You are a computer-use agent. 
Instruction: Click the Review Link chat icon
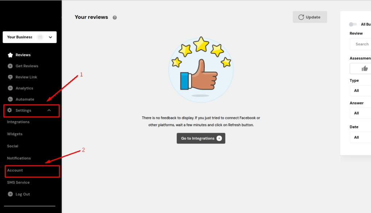(10, 77)
